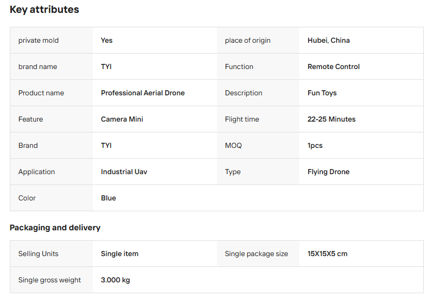Click the Remote Control function value
This screenshot has height=303, width=432.
[x=333, y=67]
